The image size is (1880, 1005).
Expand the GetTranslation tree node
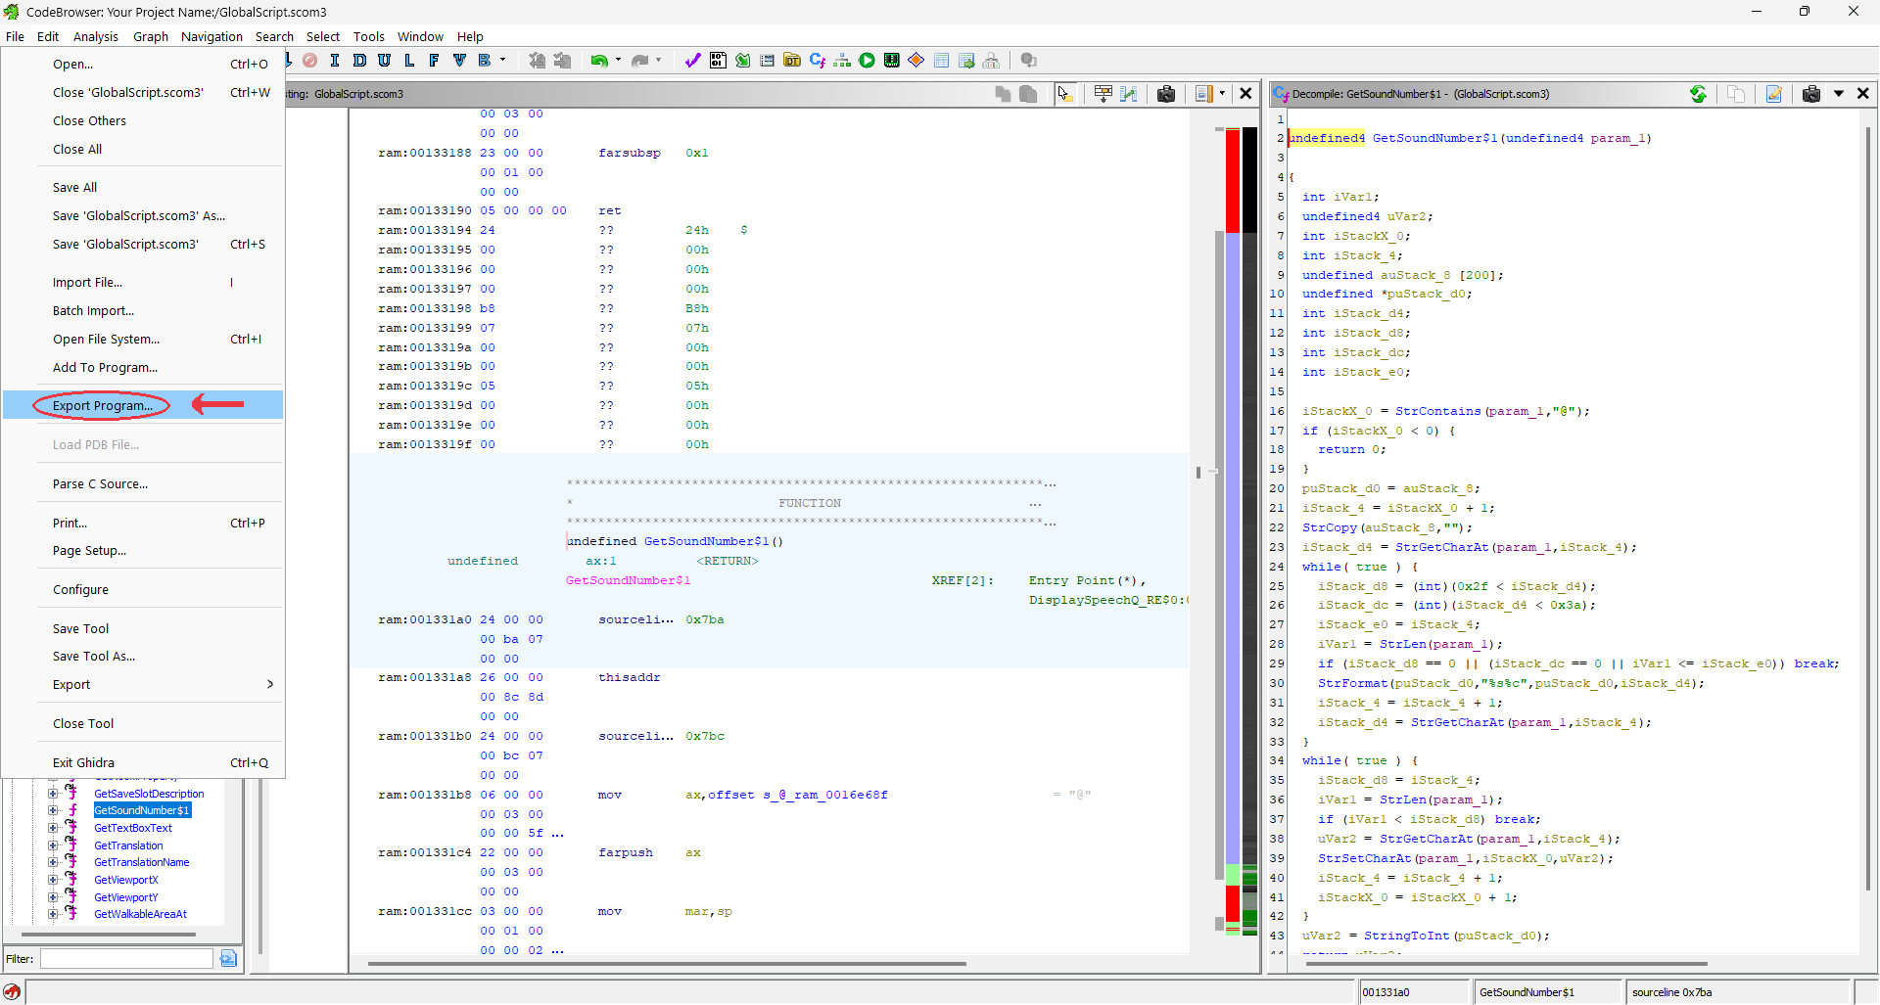[x=53, y=845]
